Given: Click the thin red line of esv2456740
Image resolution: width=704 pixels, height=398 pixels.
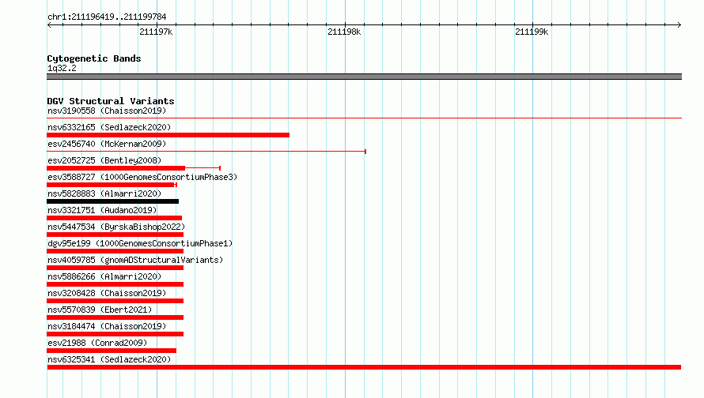Looking at the screenshot, I should (x=206, y=152).
